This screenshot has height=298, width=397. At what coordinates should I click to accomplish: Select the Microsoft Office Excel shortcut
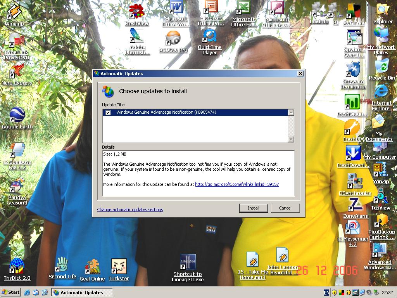click(243, 14)
